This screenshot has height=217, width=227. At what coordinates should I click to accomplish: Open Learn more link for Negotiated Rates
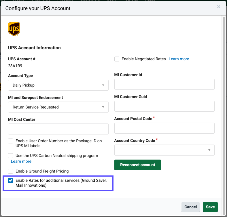coord(179,59)
